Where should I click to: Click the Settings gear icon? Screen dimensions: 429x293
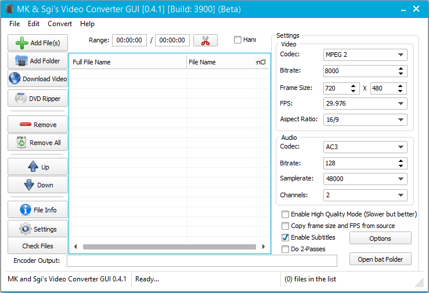pos(26,229)
